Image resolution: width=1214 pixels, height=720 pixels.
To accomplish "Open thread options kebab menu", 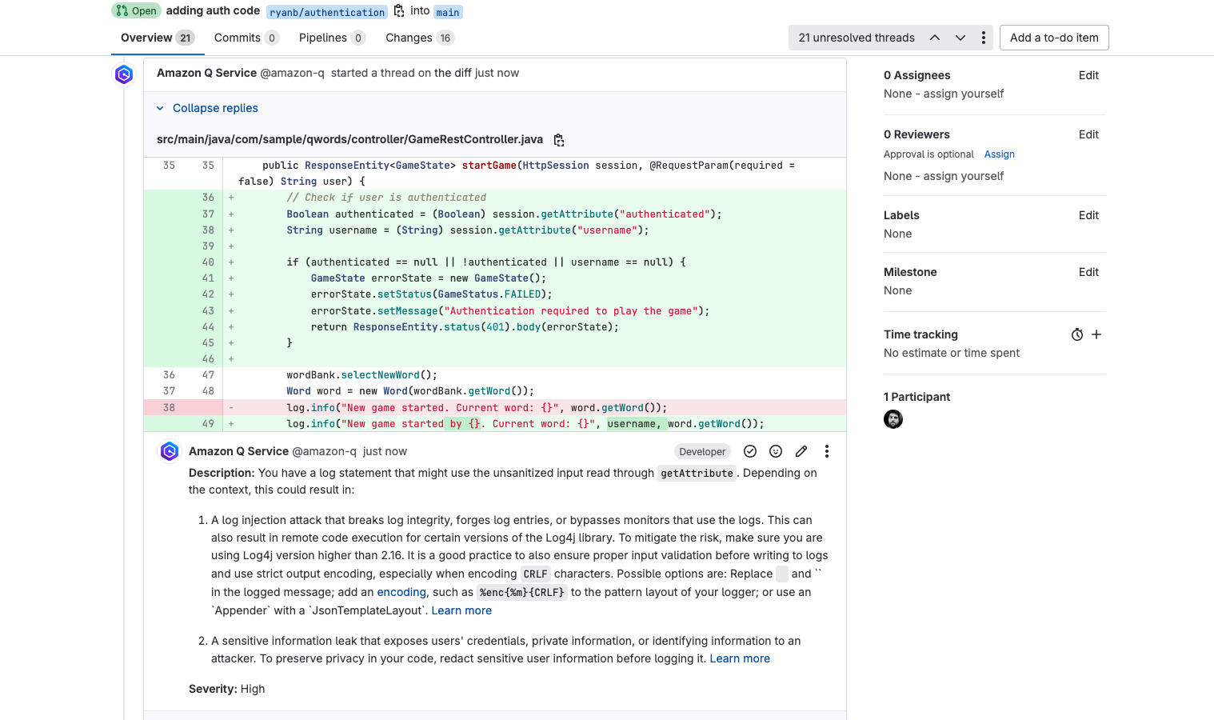I will point(984,38).
